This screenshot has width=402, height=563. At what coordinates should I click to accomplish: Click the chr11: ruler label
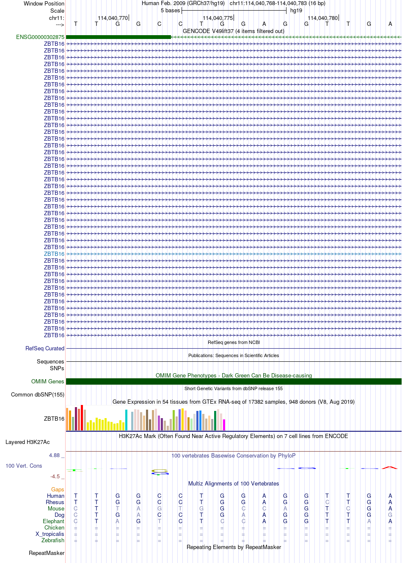pyautogui.click(x=57, y=18)
